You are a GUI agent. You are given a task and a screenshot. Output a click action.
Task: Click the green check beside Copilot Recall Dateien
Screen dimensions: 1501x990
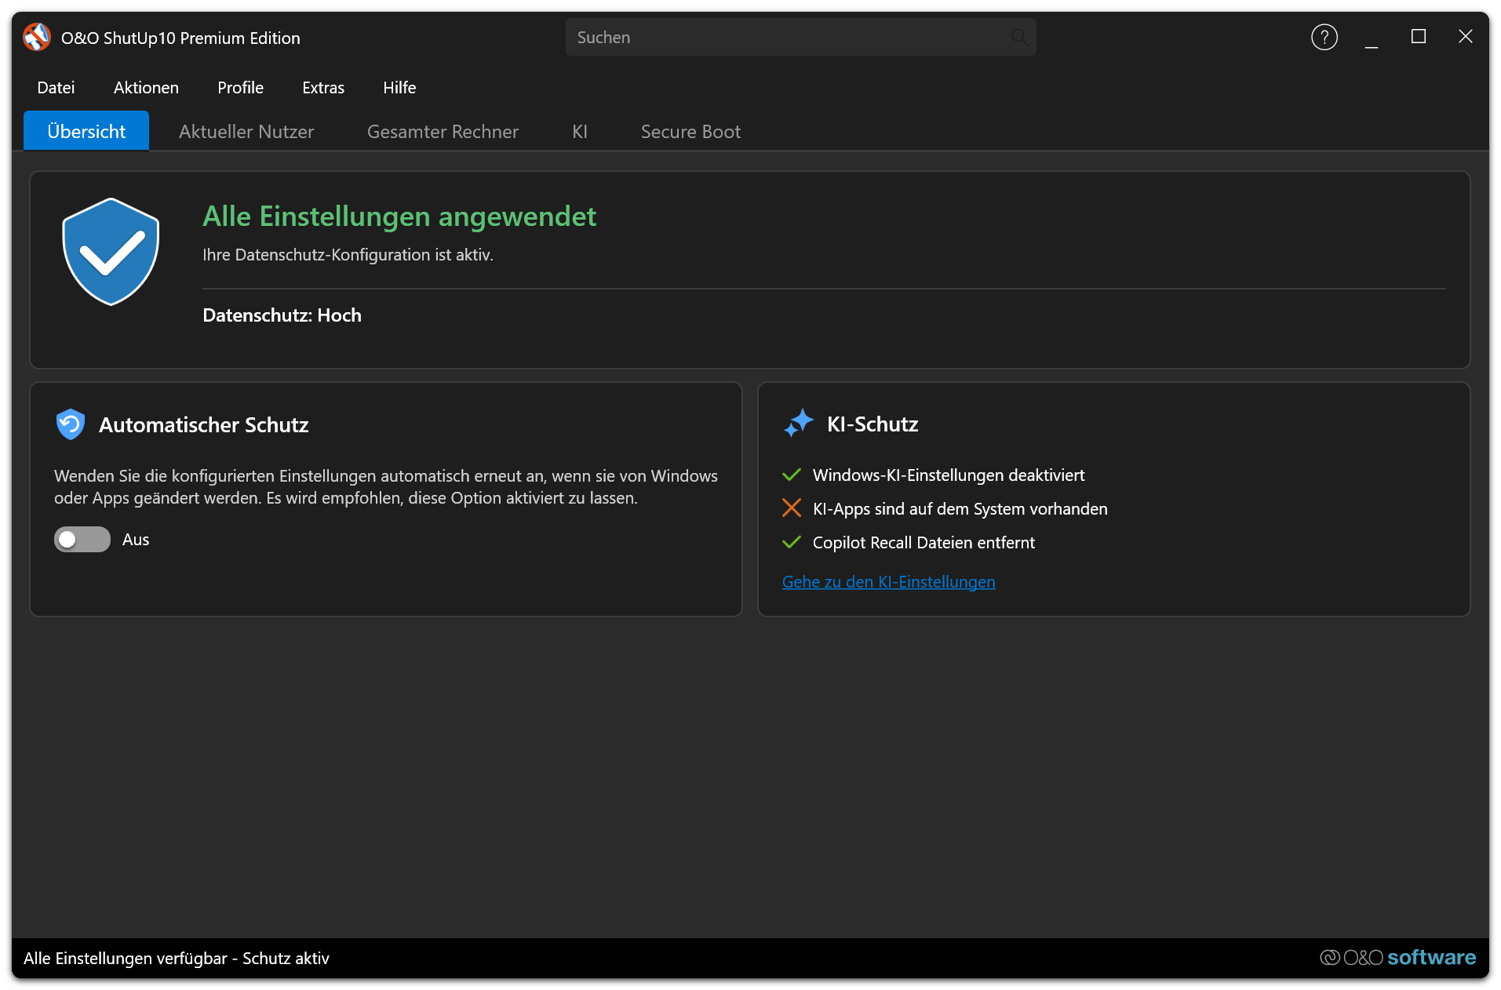click(792, 542)
